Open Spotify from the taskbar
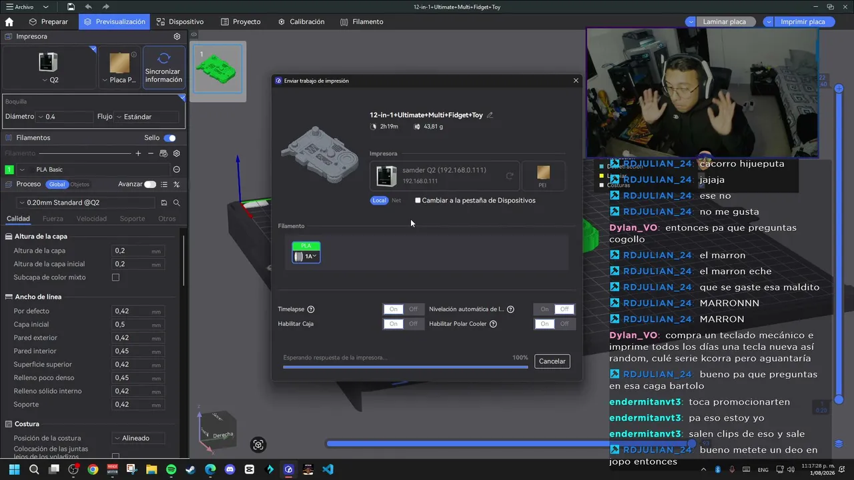 point(171,469)
